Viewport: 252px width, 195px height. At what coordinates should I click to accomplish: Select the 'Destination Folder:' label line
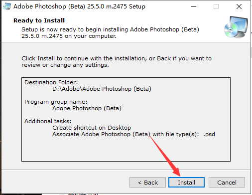[51, 82]
